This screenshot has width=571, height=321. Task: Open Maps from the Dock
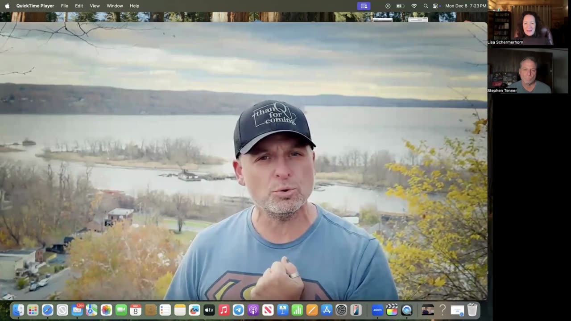pyautogui.click(x=91, y=310)
